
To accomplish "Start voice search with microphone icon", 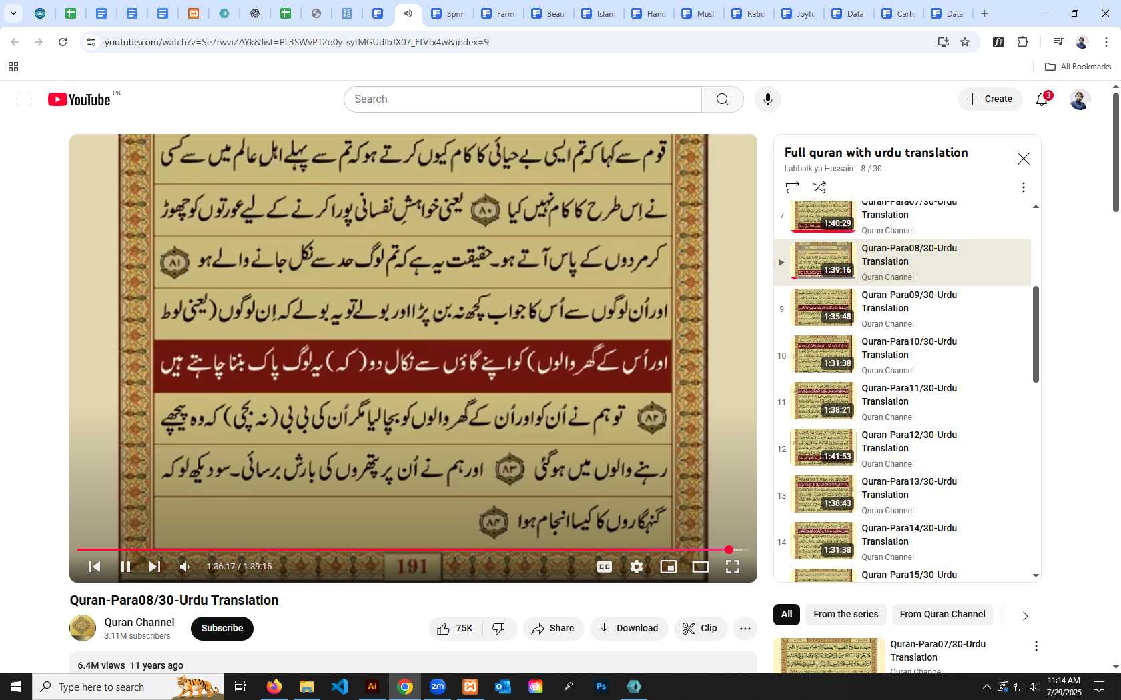I will pyautogui.click(x=768, y=99).
